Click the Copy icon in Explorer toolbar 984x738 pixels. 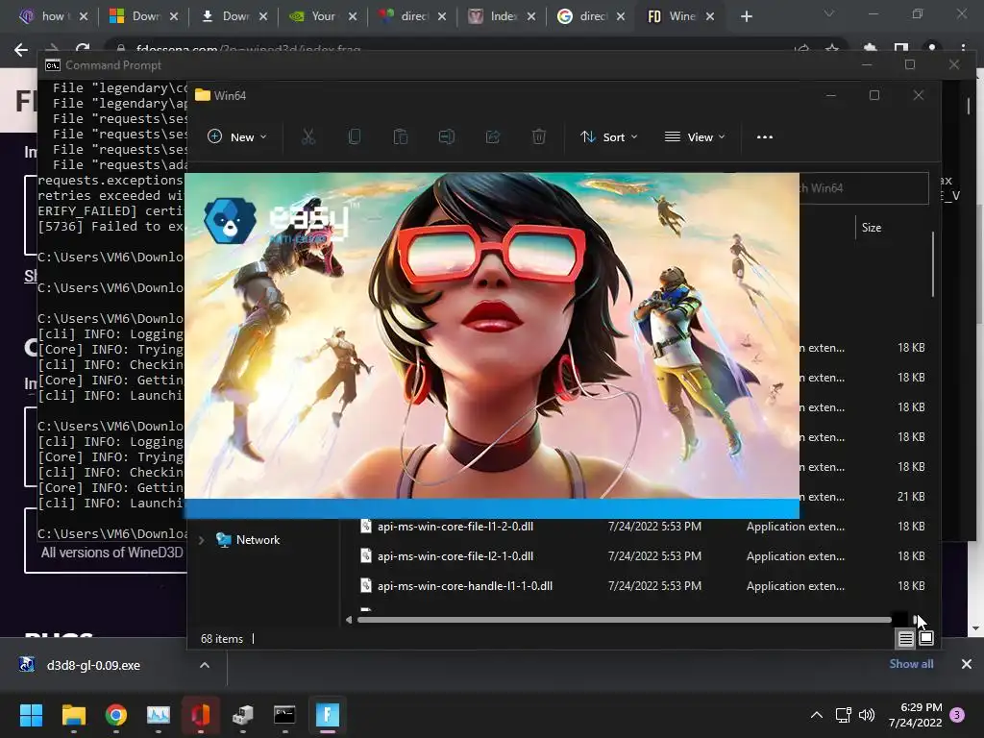coord(354,136)
